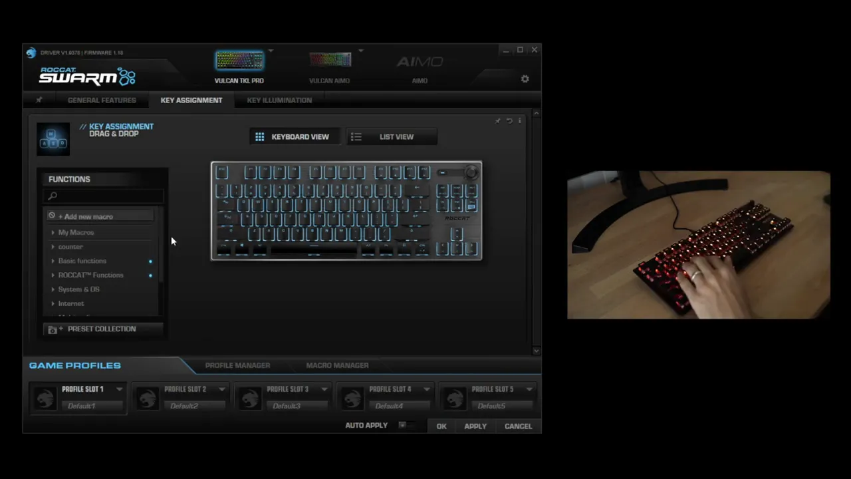Click the WASD key assignment icon
This screenshot has height=479, width=851.
[x=53, y=139]
